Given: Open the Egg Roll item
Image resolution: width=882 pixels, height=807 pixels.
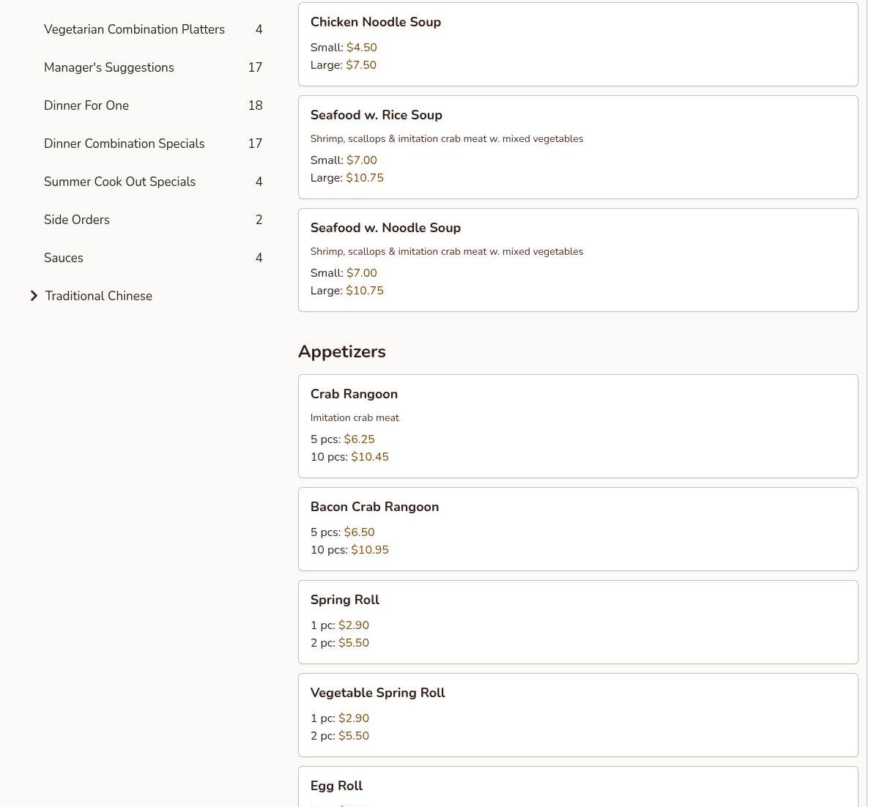Looking at the screenshot, I should point(577,787).
